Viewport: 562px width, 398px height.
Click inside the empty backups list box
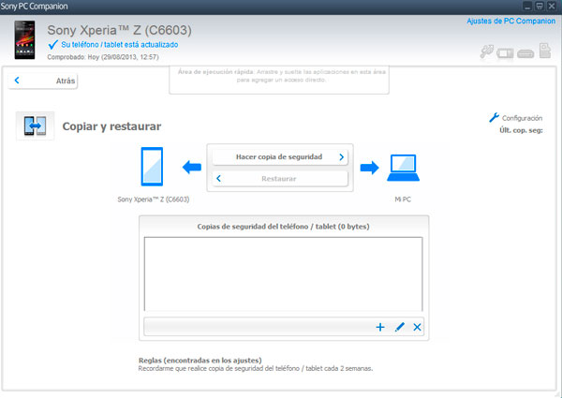click(x=283, y=274)
